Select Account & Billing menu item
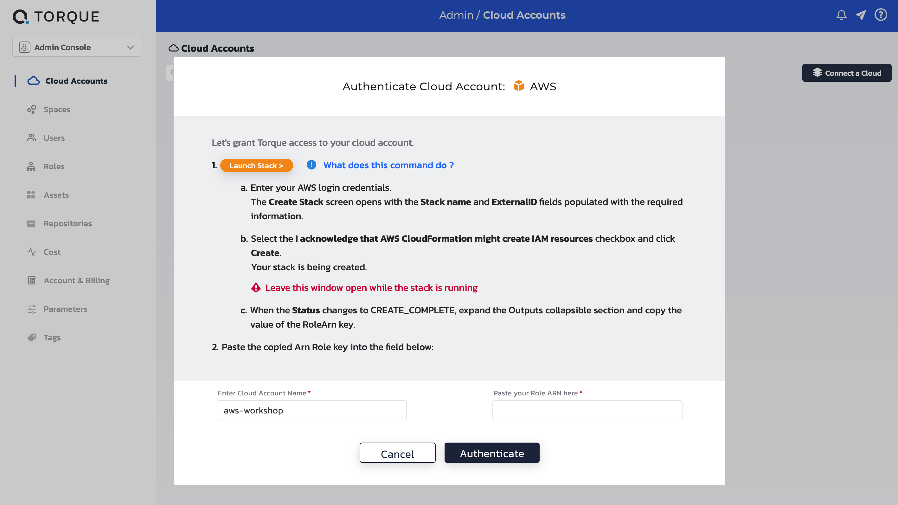This screenshot has width=898, height=505. coord(76,281)
